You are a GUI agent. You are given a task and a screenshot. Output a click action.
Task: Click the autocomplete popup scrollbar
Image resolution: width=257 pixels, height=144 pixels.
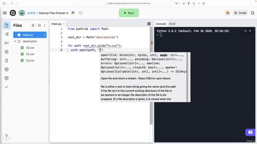188,77
